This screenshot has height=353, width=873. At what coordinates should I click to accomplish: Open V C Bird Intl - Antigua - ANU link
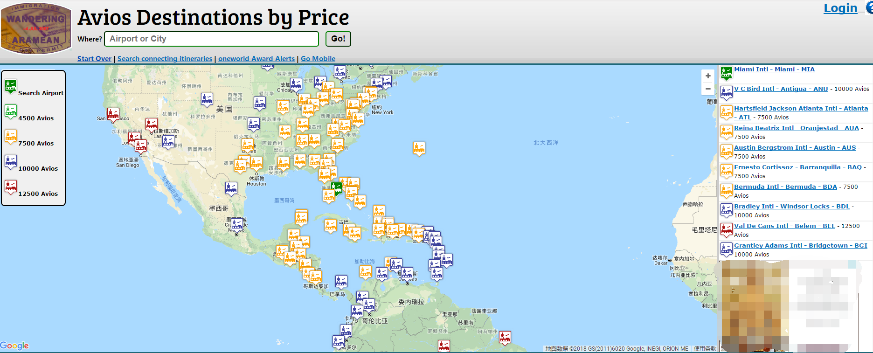click(x=781, y=89)
